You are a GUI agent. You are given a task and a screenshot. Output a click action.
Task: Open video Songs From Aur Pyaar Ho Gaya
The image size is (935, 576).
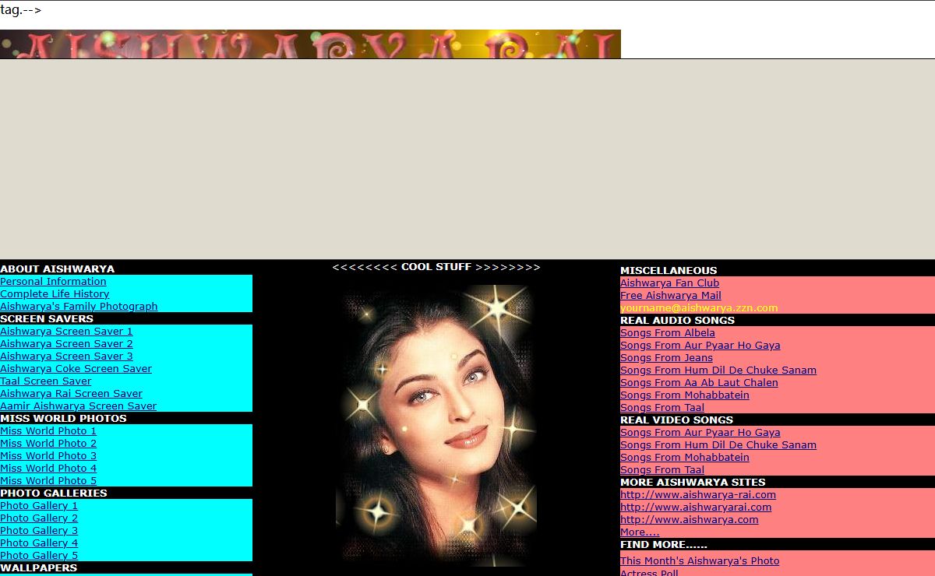(x=700, y=433)
